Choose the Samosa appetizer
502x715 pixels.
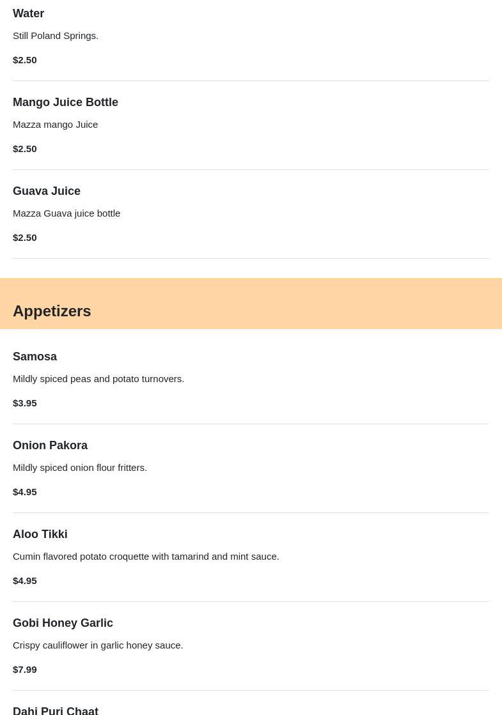point(35,357)
